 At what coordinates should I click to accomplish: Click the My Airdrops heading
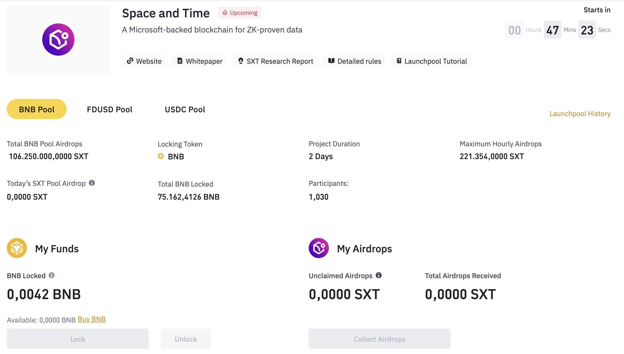364,249
